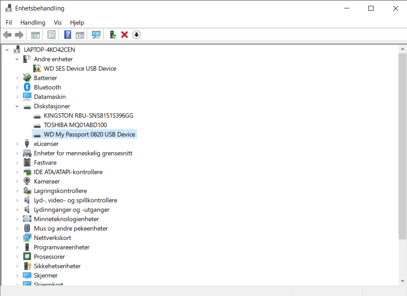Select the Datamaskin label
This screenshot has width=407, height=296.
(x=50, y=97)
